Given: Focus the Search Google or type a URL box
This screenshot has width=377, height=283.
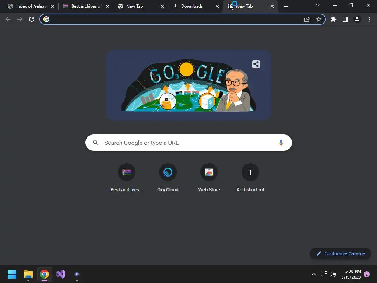Looking at the screenshot, I should (189, 143).
